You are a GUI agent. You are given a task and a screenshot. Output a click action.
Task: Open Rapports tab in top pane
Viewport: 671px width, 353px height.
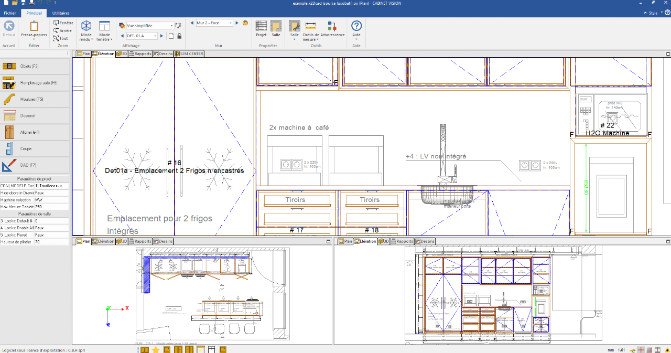[140, 54]
